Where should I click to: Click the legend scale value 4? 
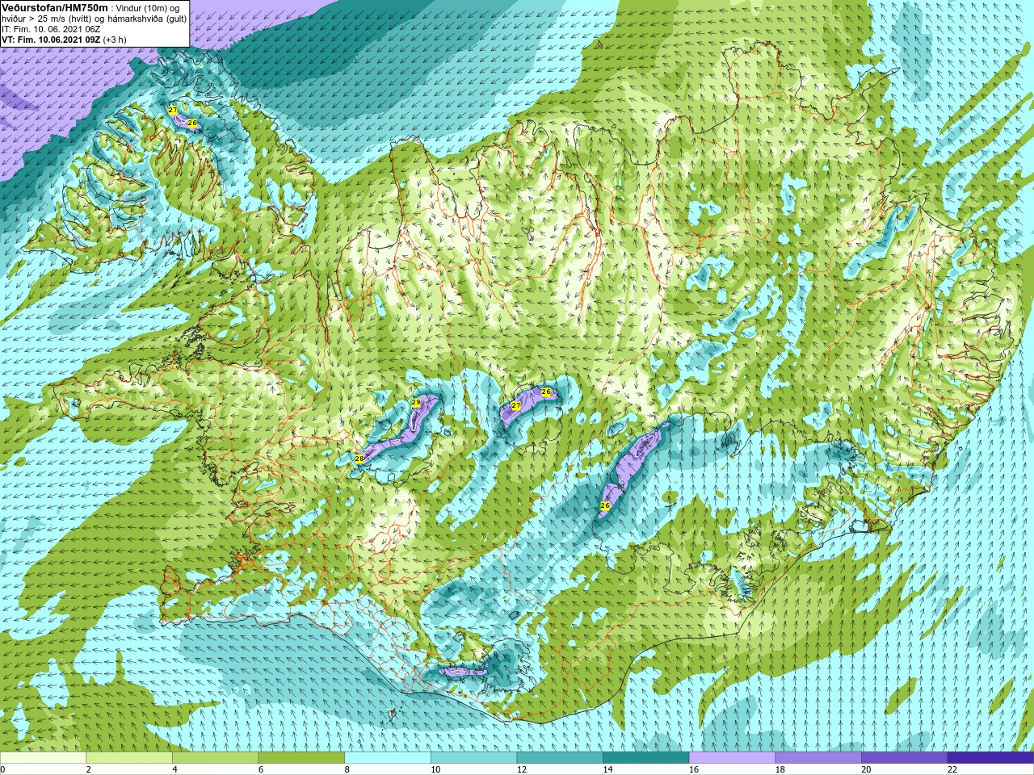pyautogui.click(x=174, y=769)
